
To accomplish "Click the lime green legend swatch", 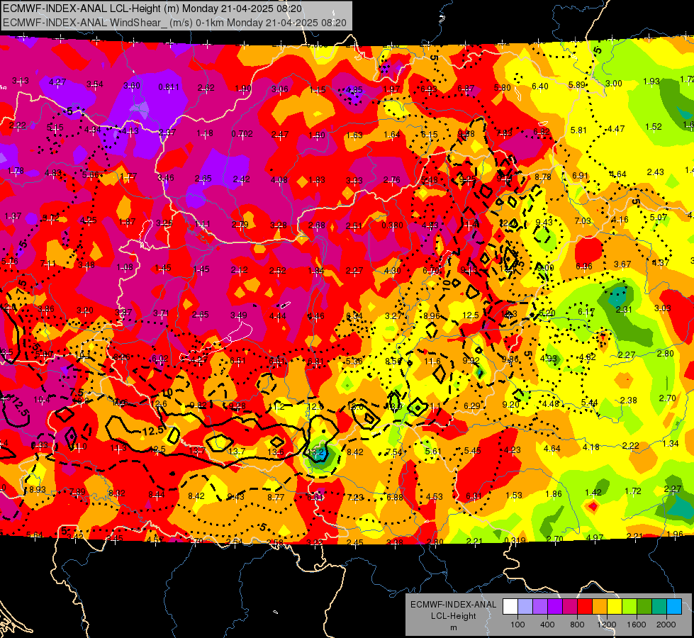I will tap(629, 607).
